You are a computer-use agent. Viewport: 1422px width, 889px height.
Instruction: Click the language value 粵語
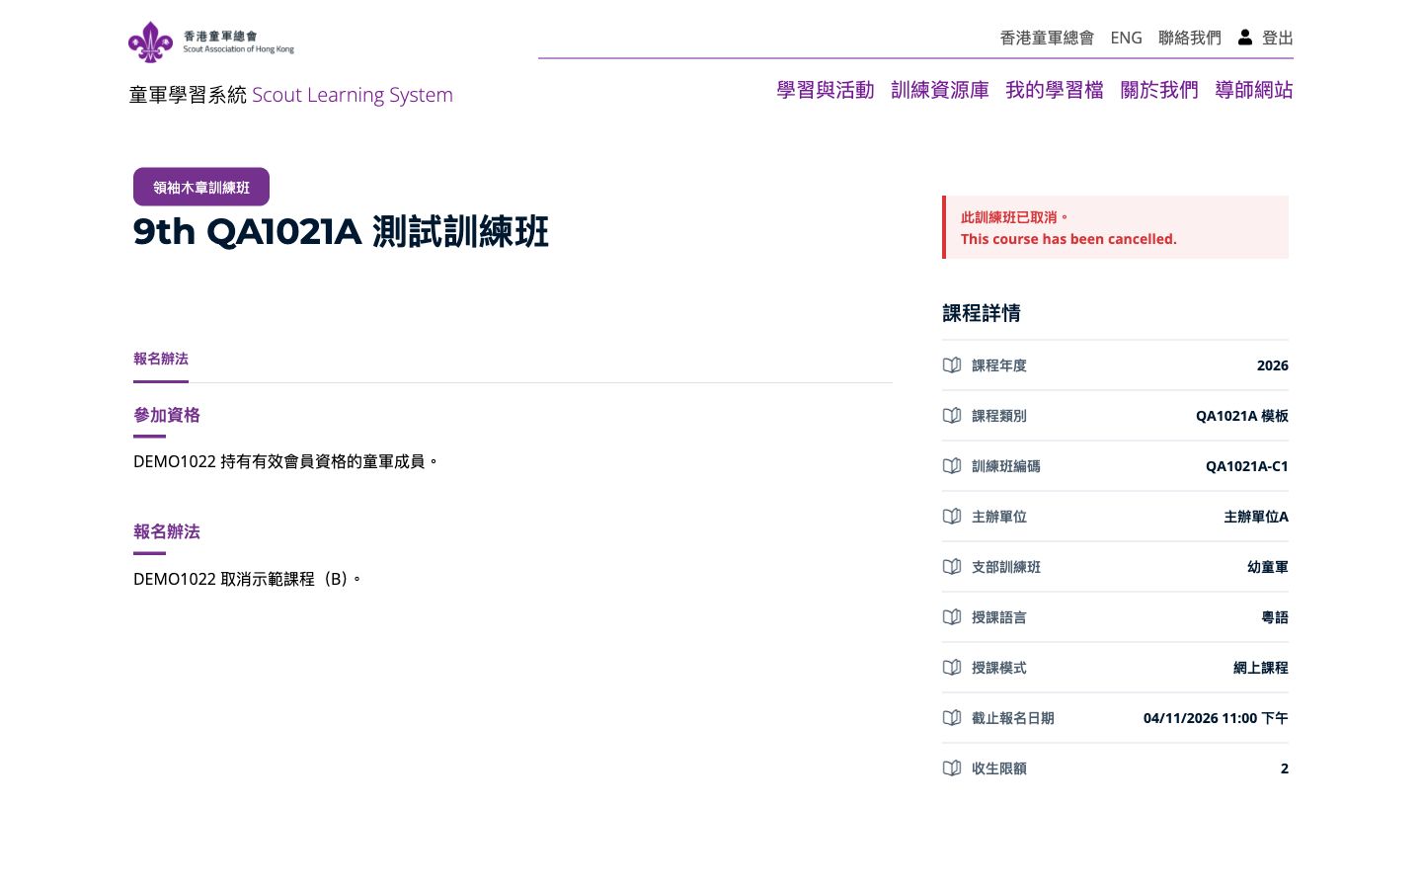click(x=1275, y=617)
